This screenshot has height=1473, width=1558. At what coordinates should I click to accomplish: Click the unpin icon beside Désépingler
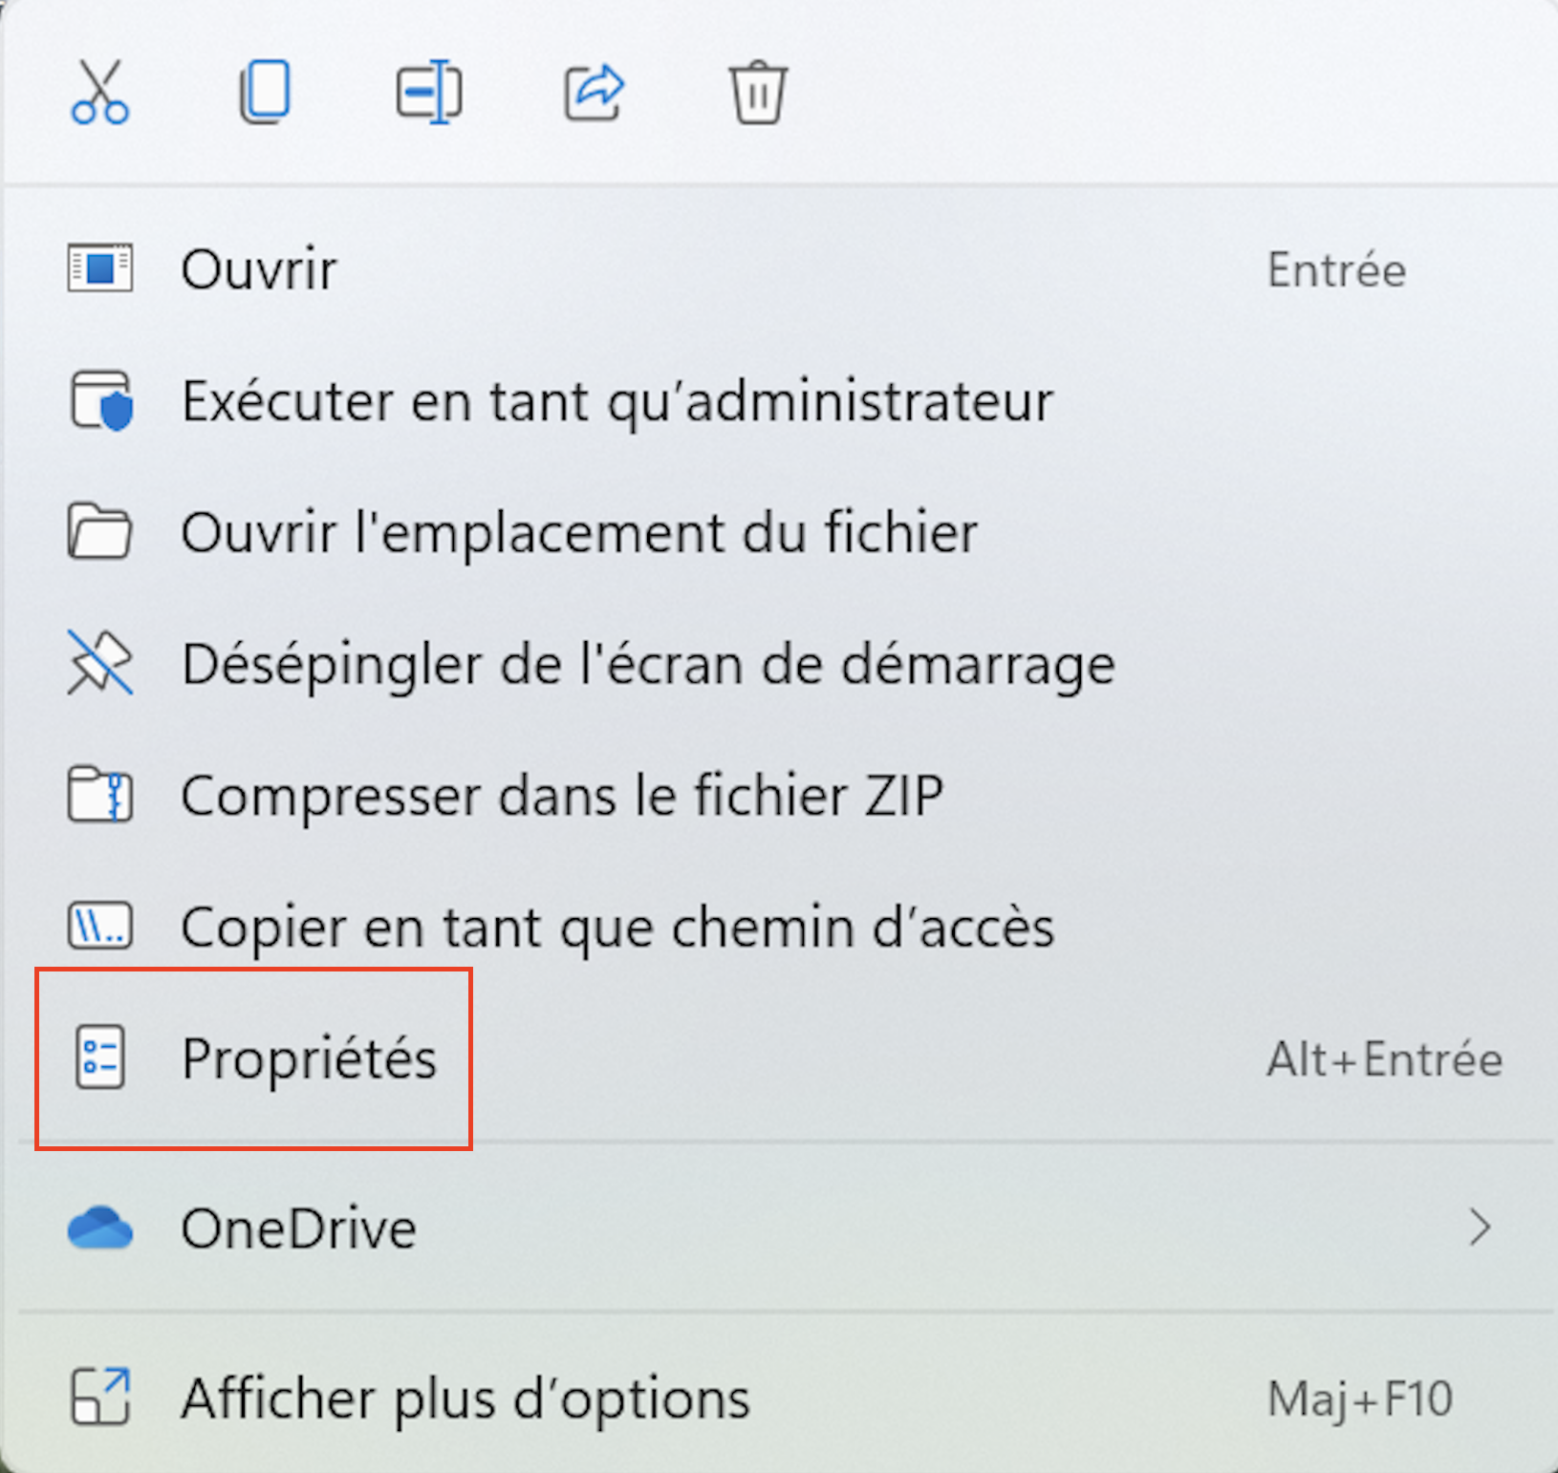tap(100, 664)
